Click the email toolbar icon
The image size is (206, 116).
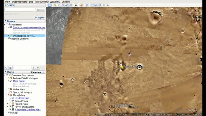click(x=92, y=5)
